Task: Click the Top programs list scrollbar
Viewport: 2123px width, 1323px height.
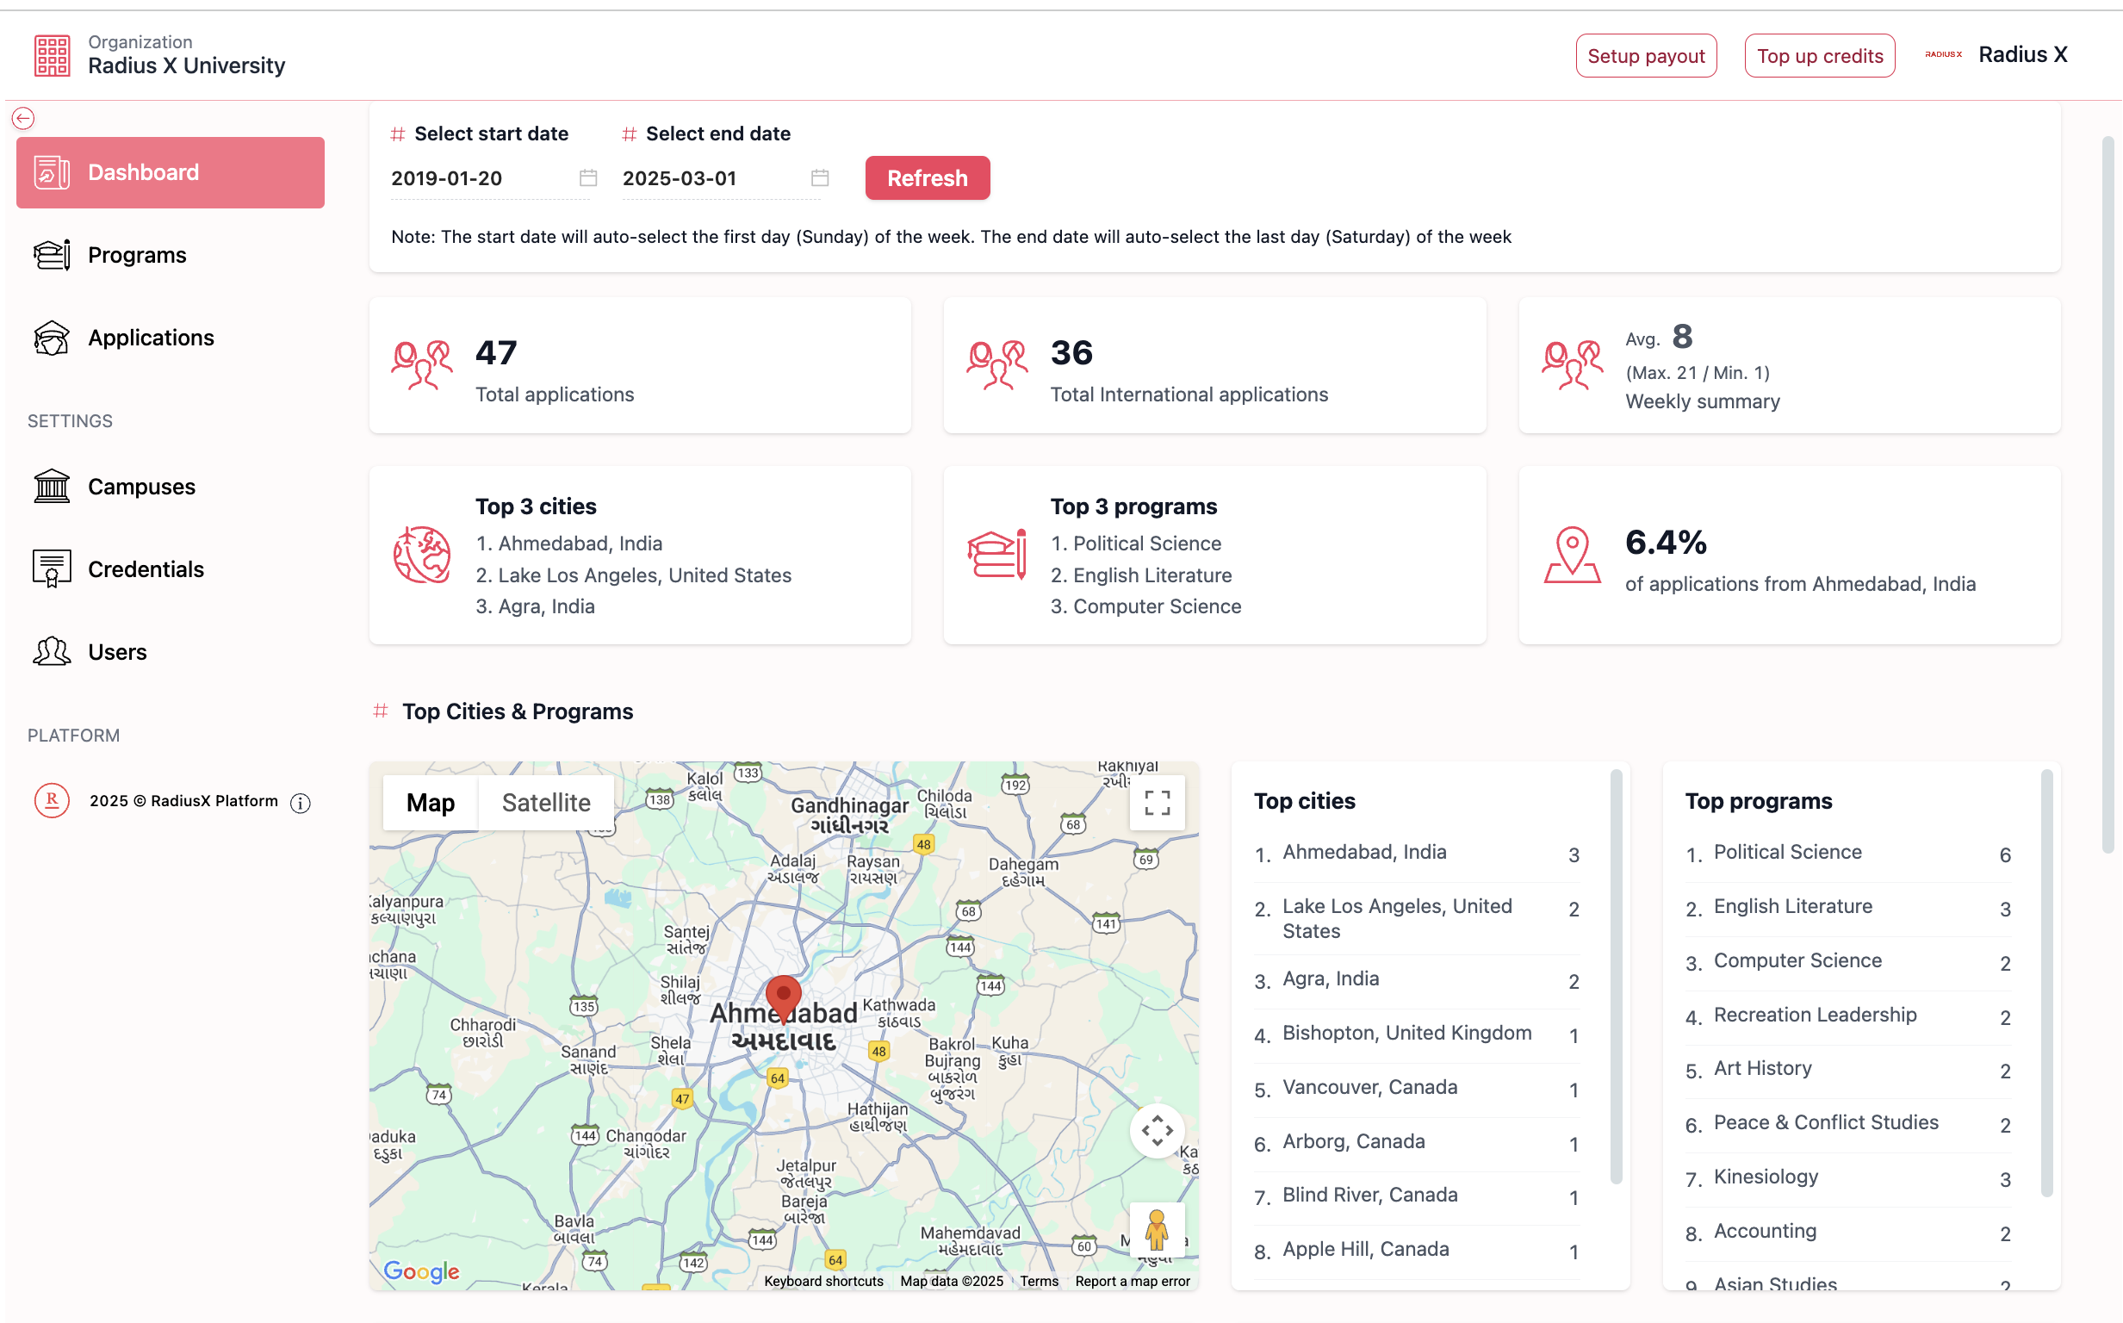Action: click(2046, 982)
